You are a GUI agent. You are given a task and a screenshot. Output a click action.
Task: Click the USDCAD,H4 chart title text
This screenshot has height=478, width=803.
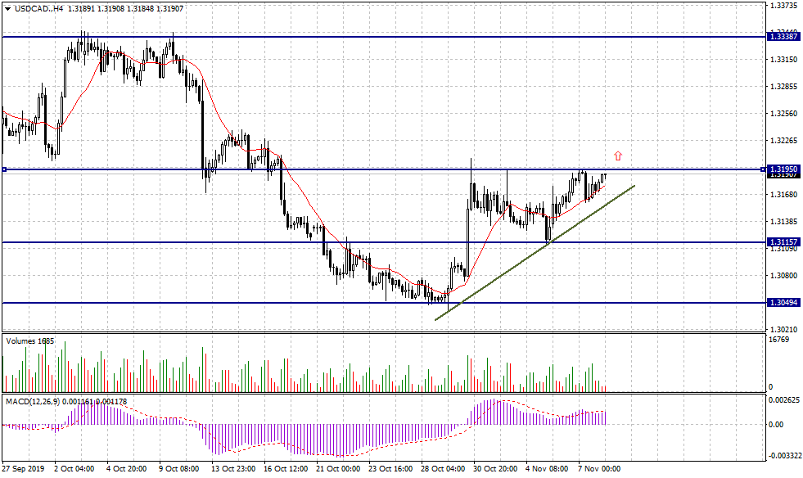(x=40, y=9)
